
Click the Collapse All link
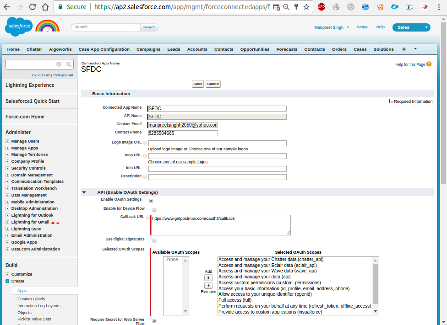pos(63,75)
